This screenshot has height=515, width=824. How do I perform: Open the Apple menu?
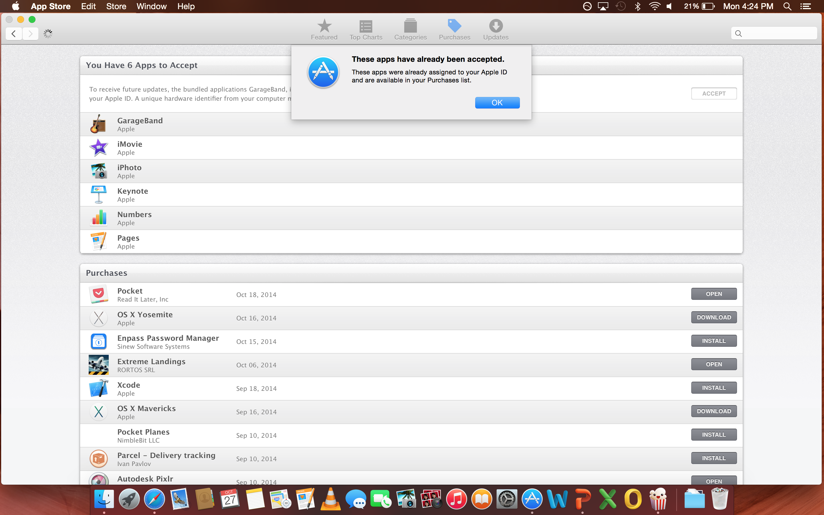click(x=15, y=6)
